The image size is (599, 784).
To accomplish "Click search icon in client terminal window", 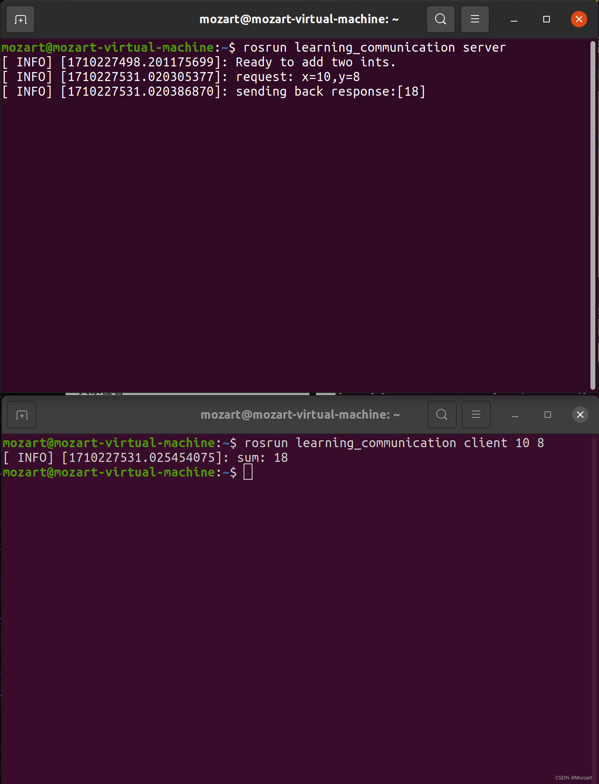I will point(442,415).
